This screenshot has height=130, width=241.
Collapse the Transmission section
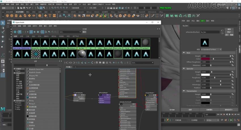184,91
